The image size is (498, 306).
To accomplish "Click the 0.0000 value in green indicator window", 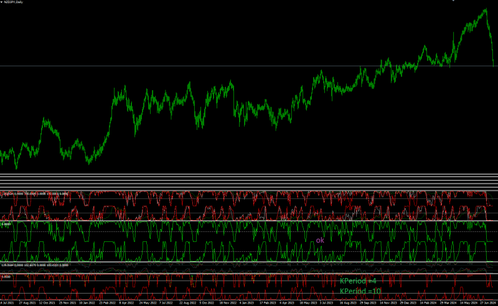I will (6, 224).
